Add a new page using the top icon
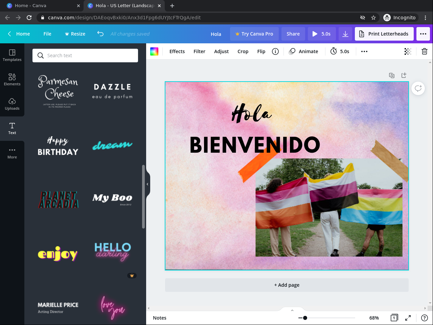This screenshot has height=325, width=433. point(404,75)
